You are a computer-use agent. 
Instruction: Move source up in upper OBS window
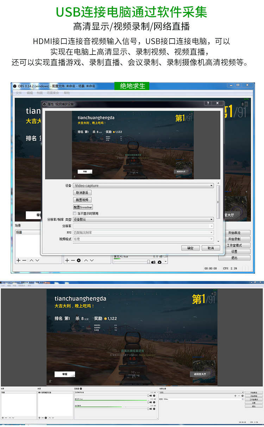86,260
